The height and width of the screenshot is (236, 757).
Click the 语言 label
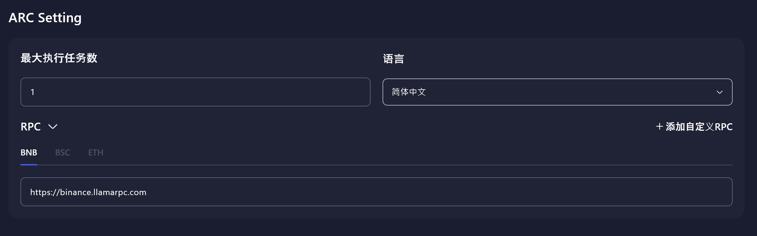pos(393,59)
